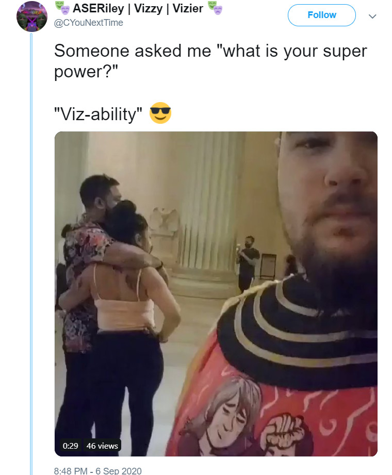Open the ASERiley profile avatar
The width and height of the screenshot is (392, 475).
point(31,16)
